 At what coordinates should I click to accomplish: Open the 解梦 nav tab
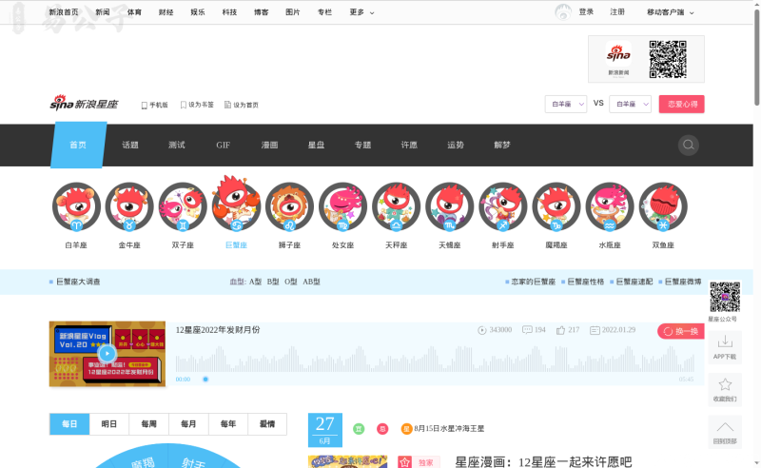pyautogui.click(x=502, y=145)
